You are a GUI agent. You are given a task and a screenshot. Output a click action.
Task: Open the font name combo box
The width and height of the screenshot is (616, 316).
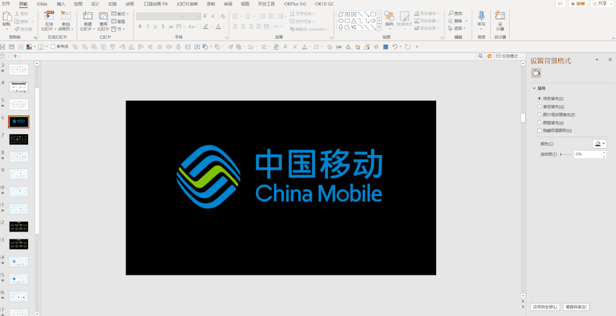point(160,16)
